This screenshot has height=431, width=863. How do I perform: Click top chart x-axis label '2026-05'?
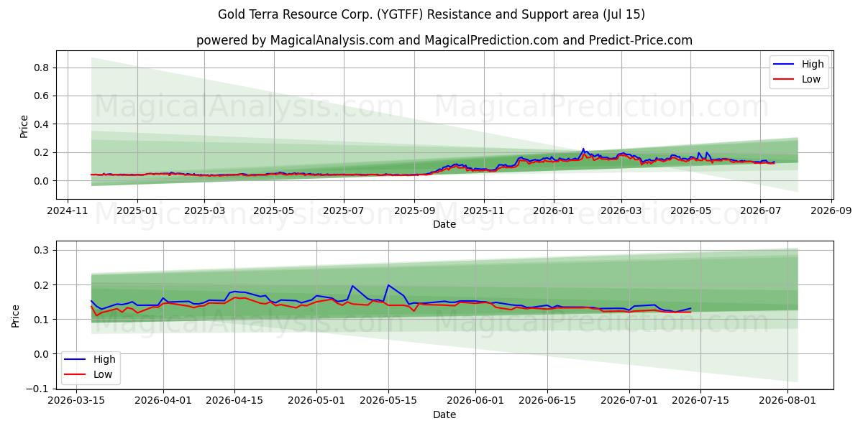click(690, 210)
